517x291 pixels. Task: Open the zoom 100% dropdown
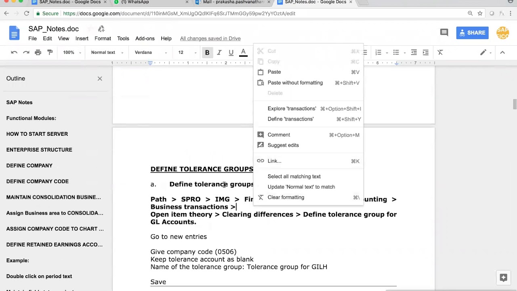pyautogui.click(x=72, y=53)
